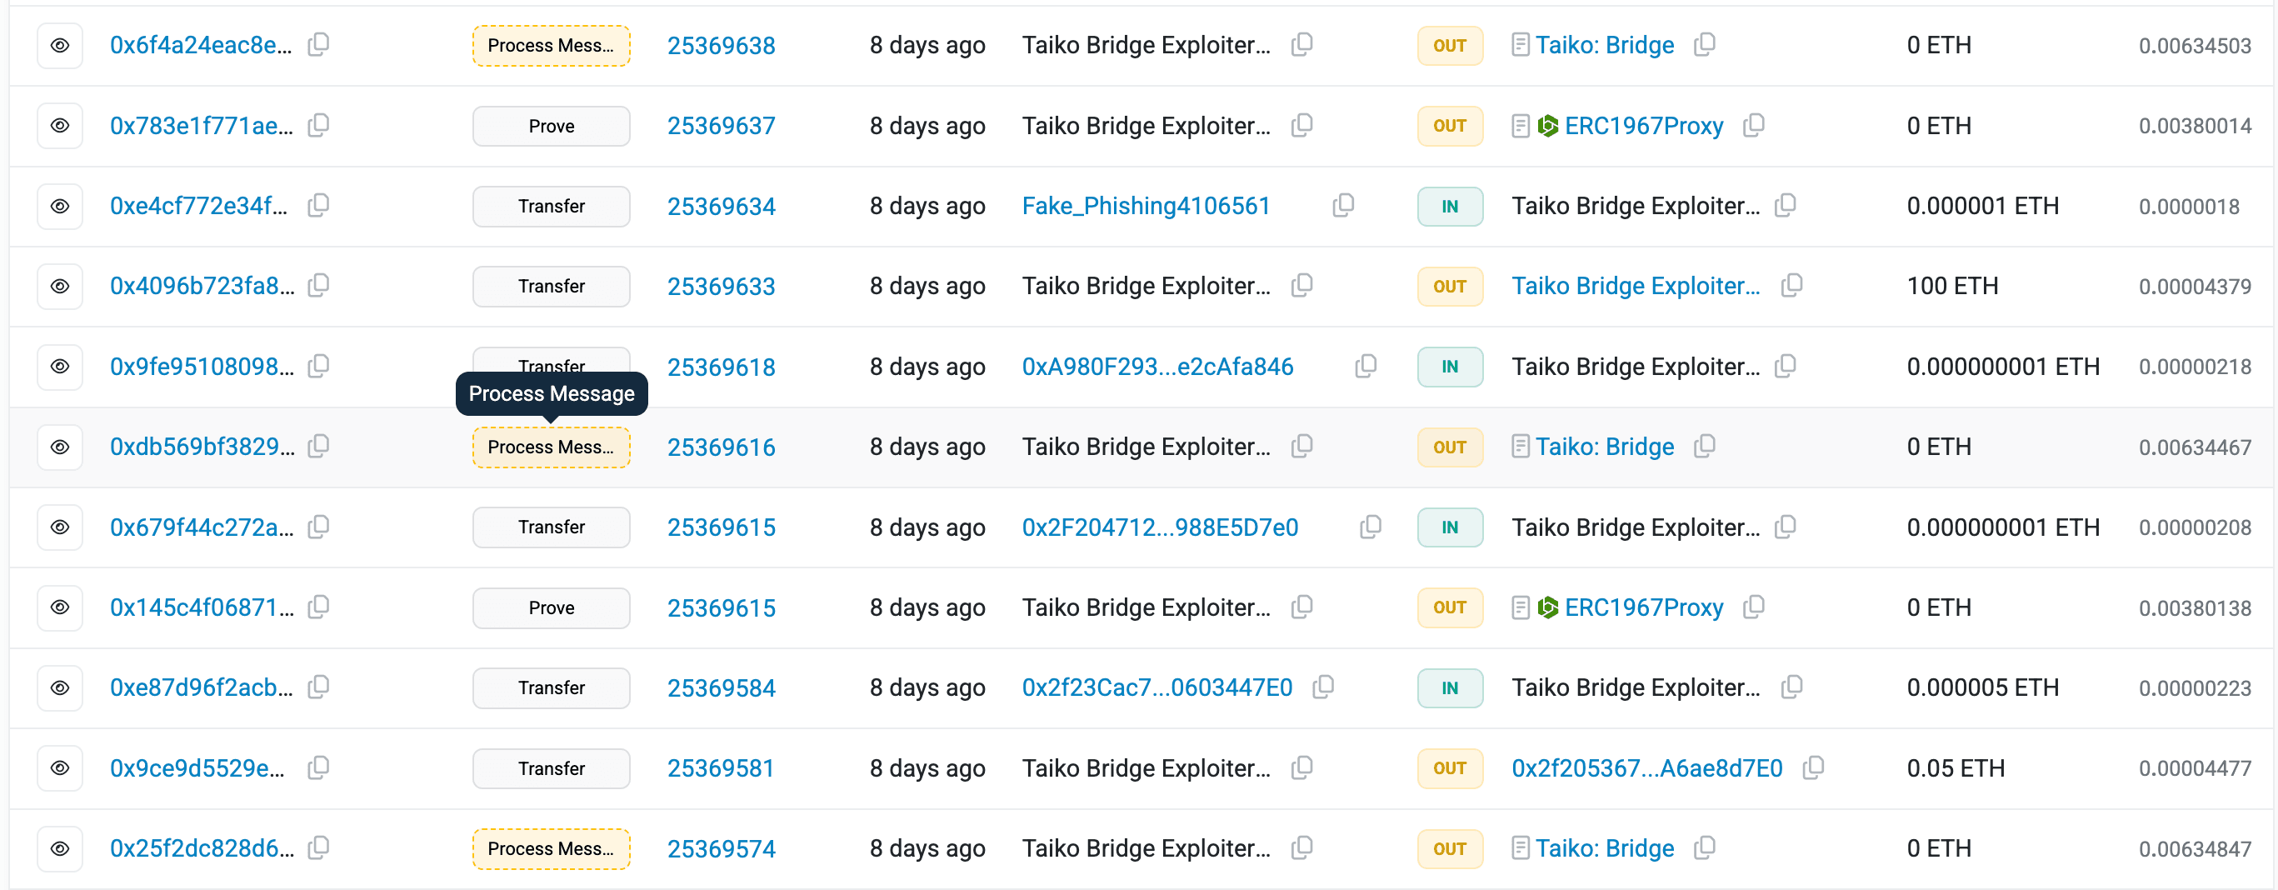
Task: Open address 0xA980F293...e2cAfa846
Action: coord(1157,367)
